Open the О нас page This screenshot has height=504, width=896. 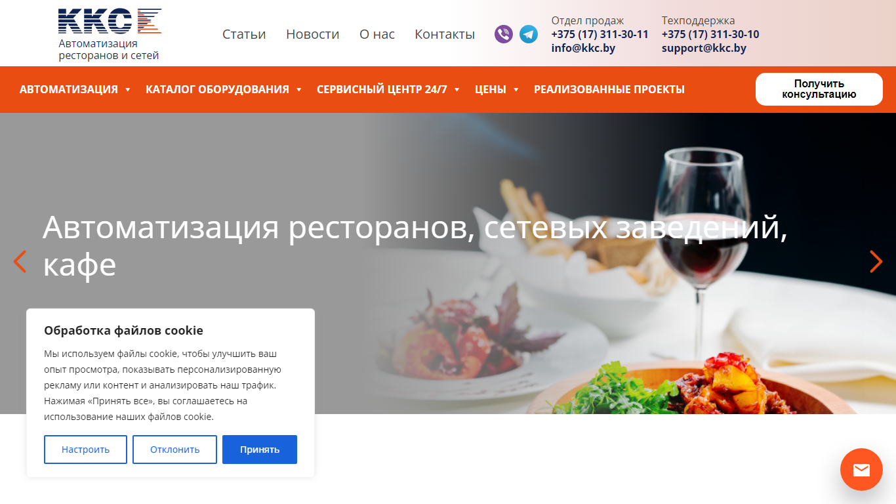(377, 34)
